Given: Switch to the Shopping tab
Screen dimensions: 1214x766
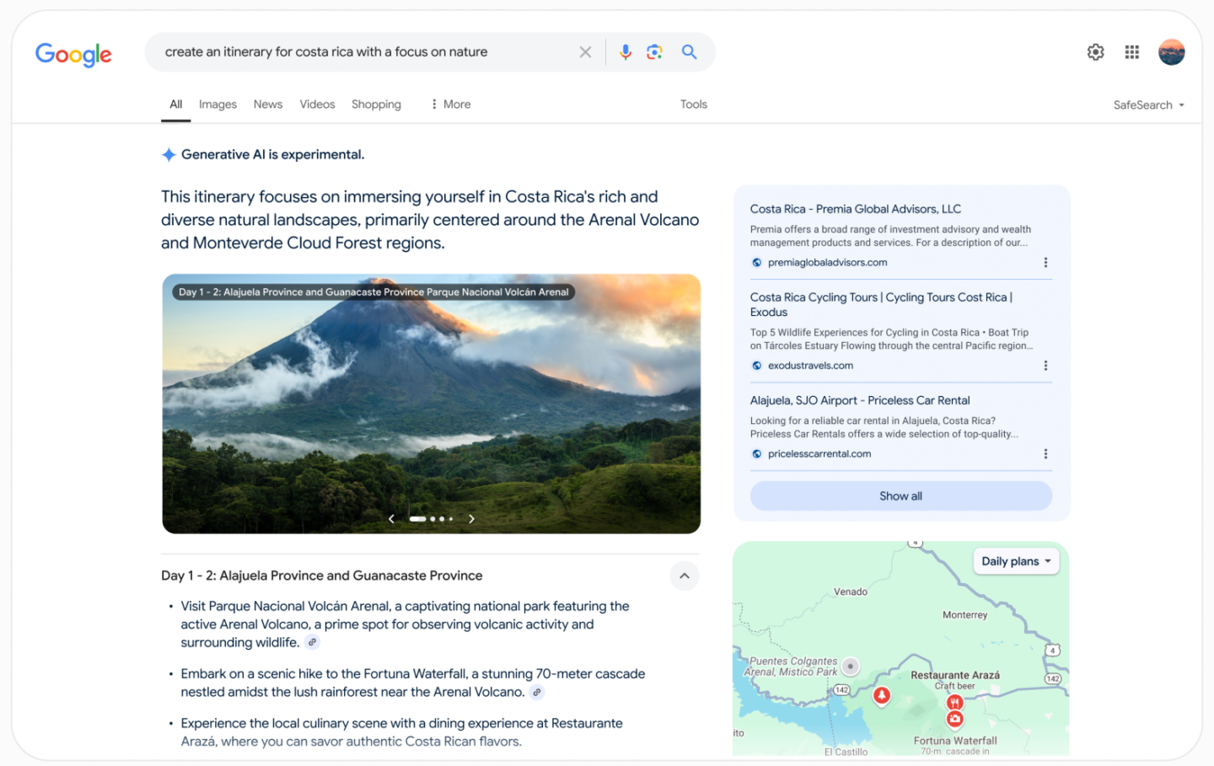Looking at the screenshot, I should 376,104.
